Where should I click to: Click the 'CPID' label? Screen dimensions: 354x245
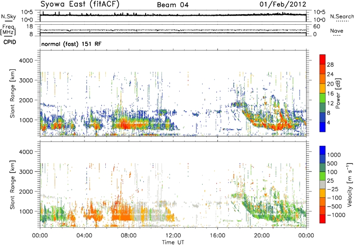point(10,42)
